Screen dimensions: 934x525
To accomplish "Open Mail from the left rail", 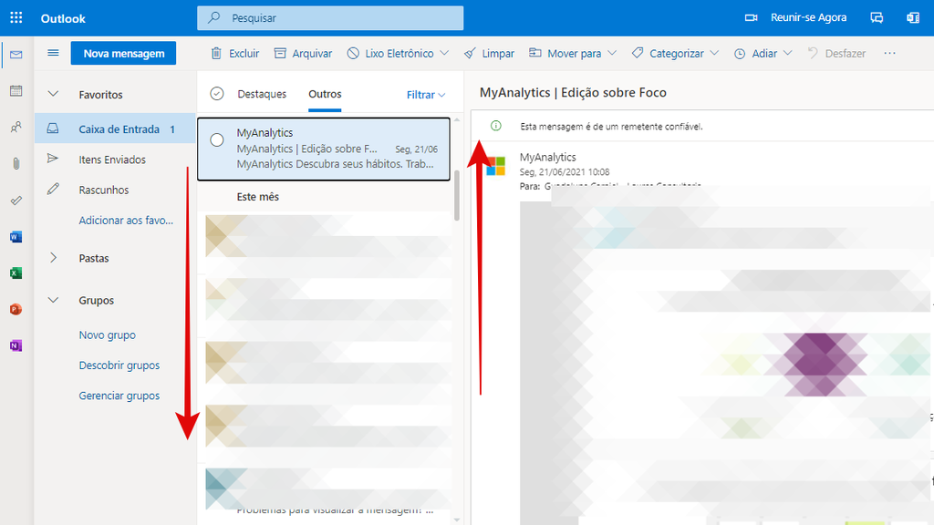I will pyautogui.click(x=16, y=55).
